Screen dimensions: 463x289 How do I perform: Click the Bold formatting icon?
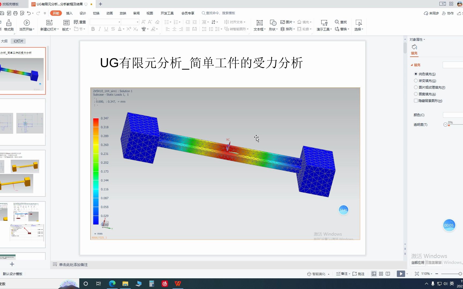tap(93, 29)
